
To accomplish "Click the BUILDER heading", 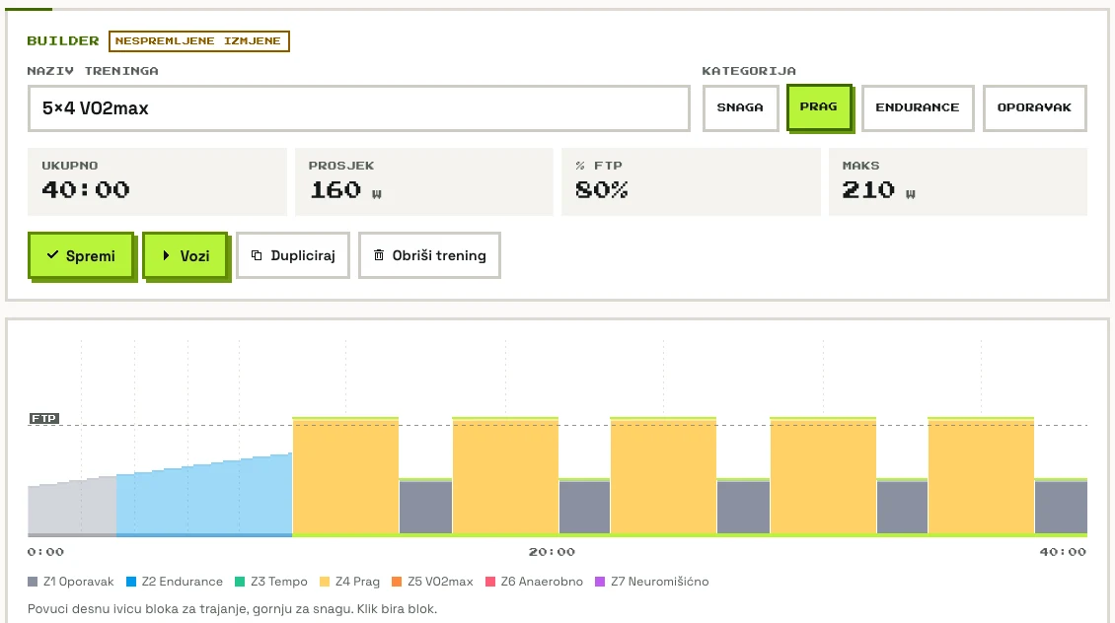I will (63, 41).
